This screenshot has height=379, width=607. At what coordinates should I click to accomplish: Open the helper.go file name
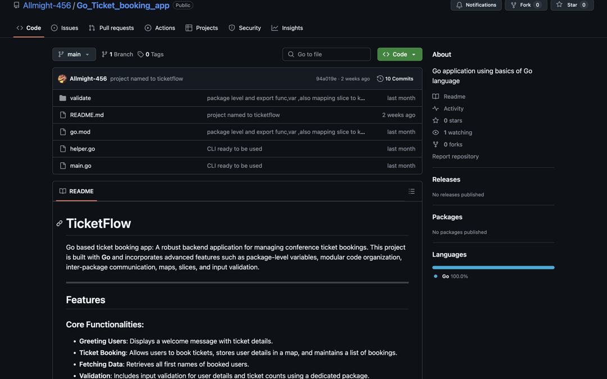[83, 149]
